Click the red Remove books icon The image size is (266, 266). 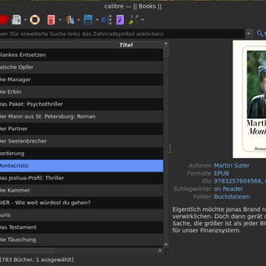coord(51,20)
